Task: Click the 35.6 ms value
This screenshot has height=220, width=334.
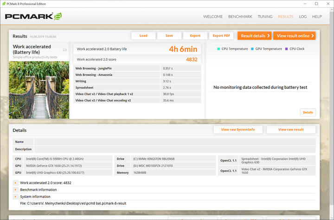Action: (168, 100)
